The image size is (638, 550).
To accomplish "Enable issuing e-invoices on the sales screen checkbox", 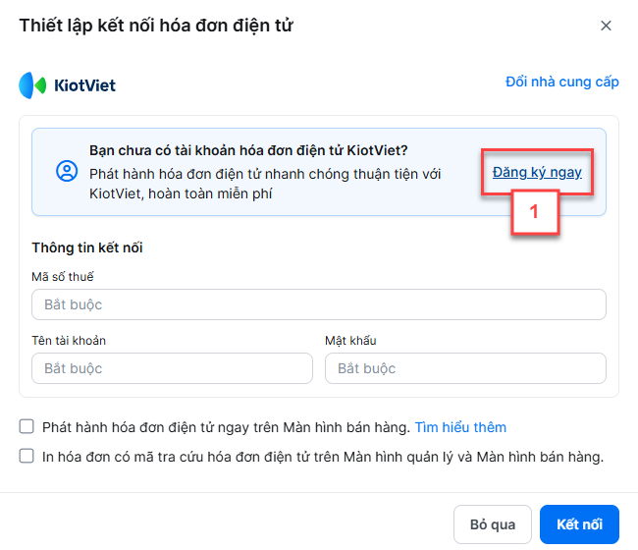I will tap(27, 426).
